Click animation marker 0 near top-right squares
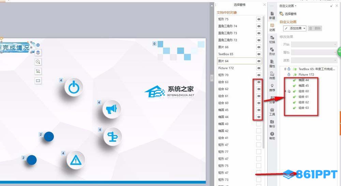The width and height of the screenshot is (341, 186). click(154, 43)
